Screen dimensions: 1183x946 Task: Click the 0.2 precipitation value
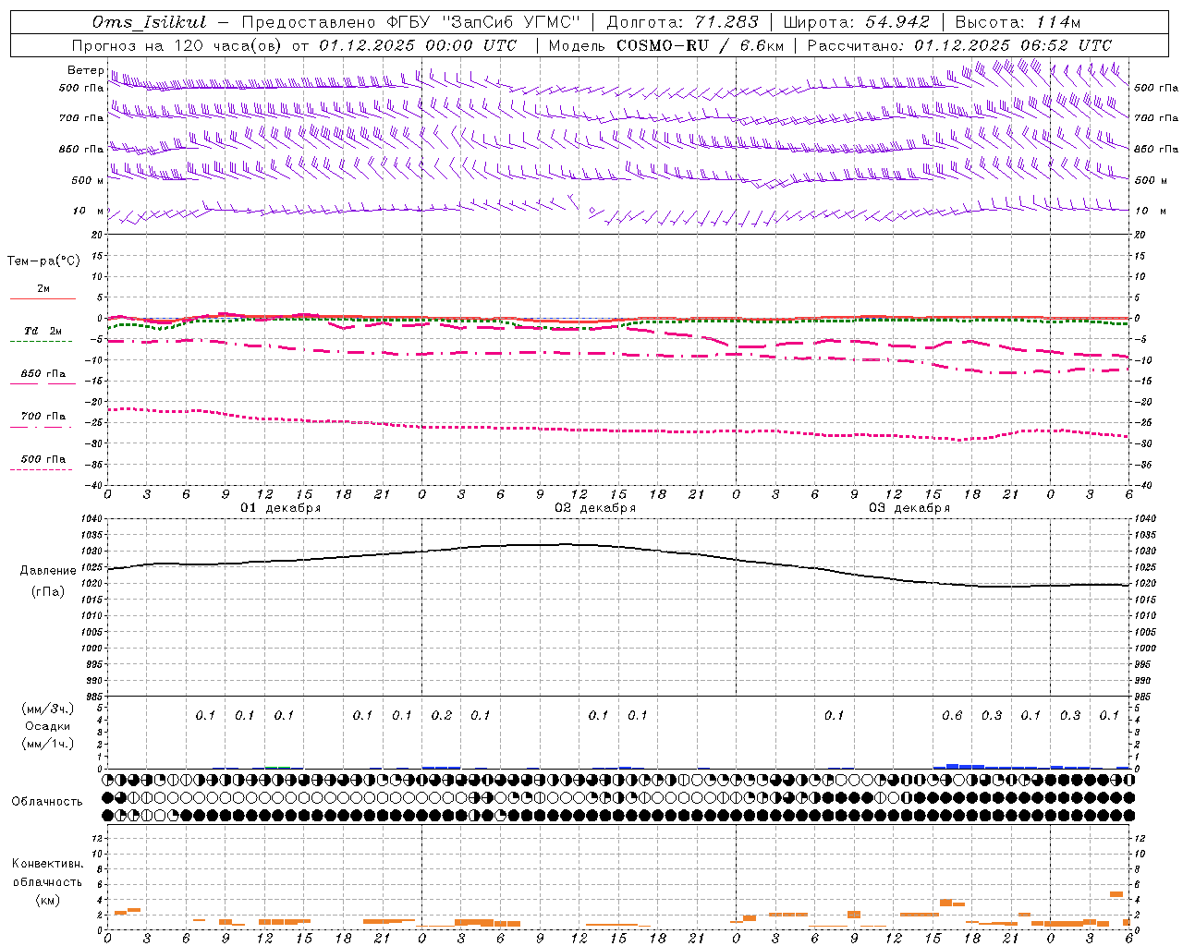click(442, 715)
